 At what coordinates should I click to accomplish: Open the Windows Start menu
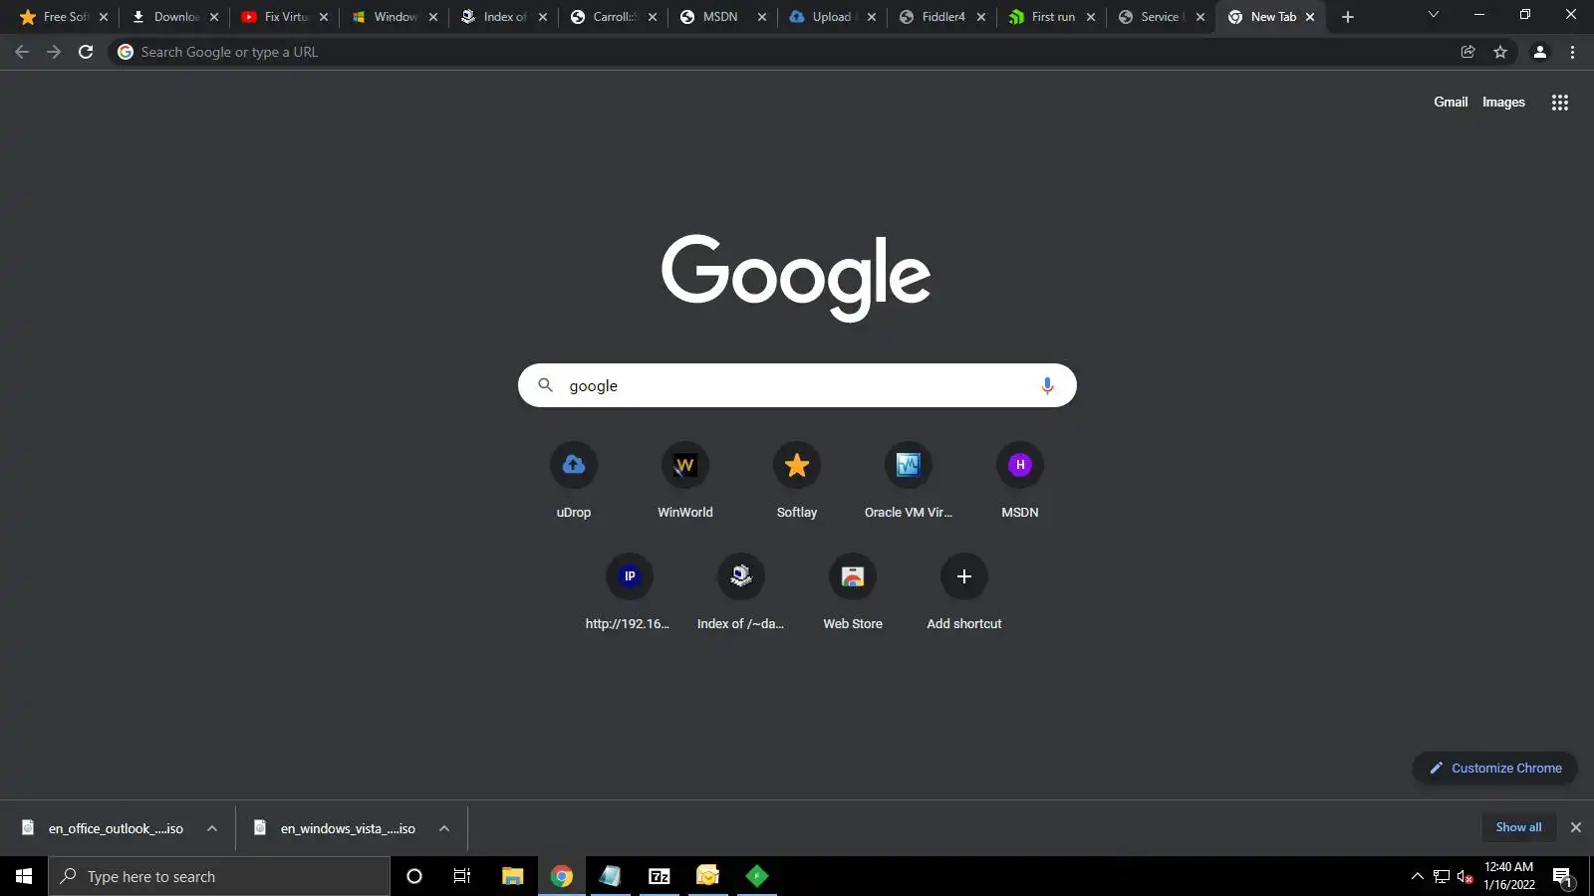pos(24,876)
